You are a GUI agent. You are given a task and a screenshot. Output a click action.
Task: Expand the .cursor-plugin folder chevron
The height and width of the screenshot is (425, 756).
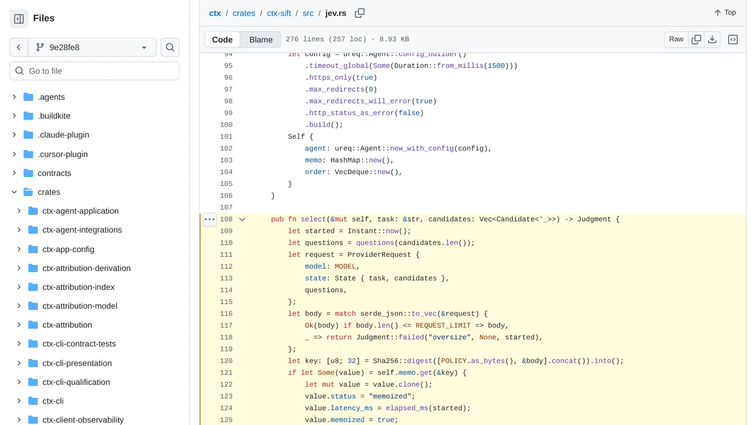point(14,154)
